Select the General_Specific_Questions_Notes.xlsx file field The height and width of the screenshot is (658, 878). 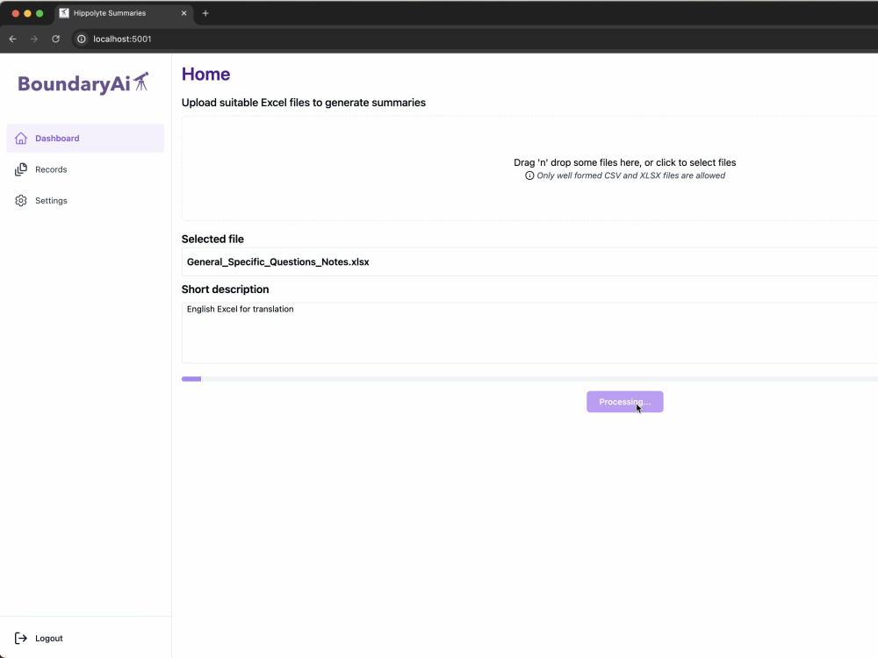[x=529, y=261]
